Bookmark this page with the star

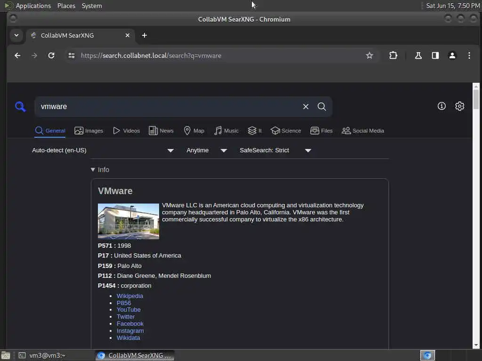369,55
